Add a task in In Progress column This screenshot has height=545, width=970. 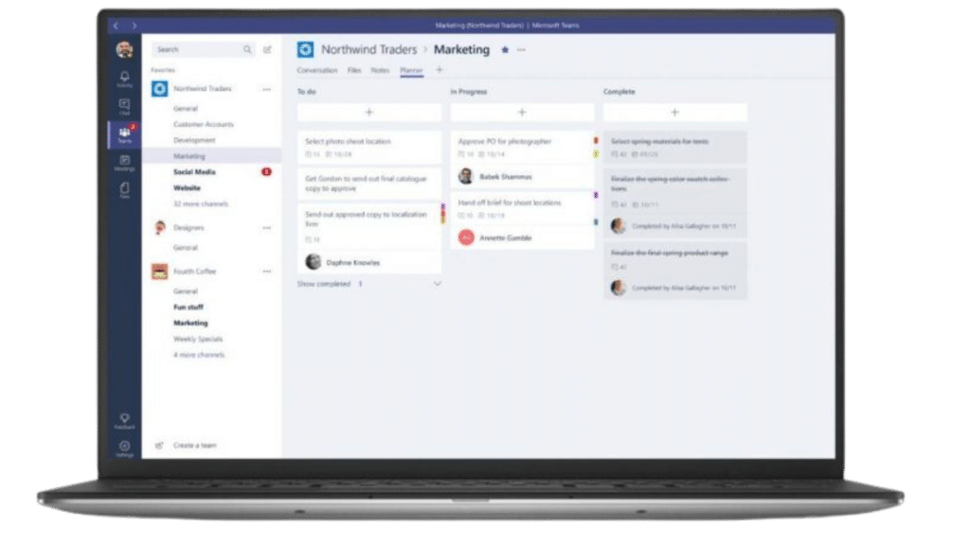pyautogui.click(x=522, y=113)
